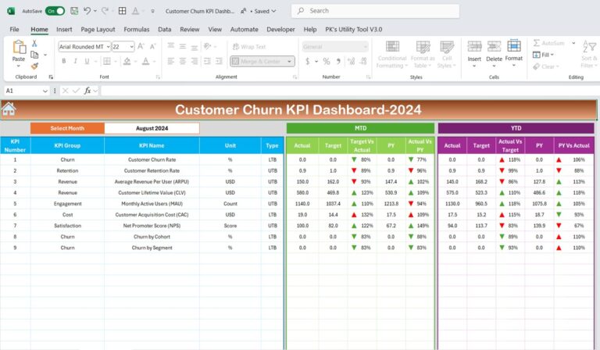The height and width of the screenshot is (350, 600).
Task: Cut selection with the scissors icon
Action: tap(34, 43)
